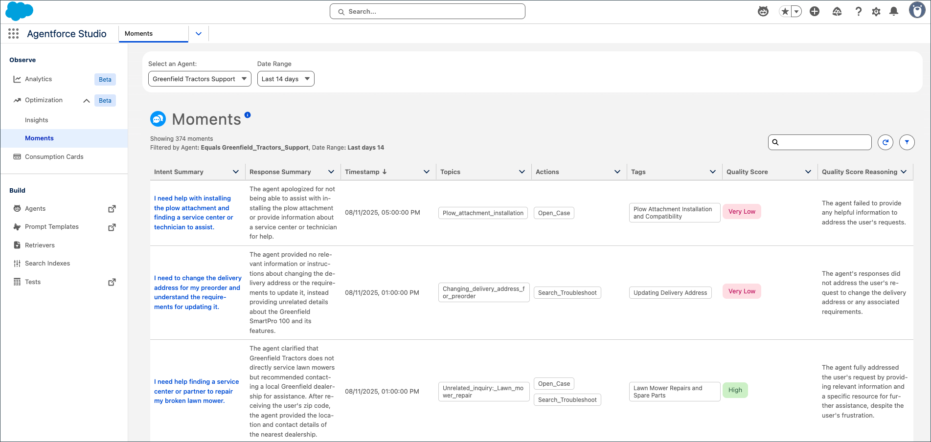The width and height of the screenshot is (931, 442).
Task: Click the Optimization Beta badge
Action: coord(105,101)
